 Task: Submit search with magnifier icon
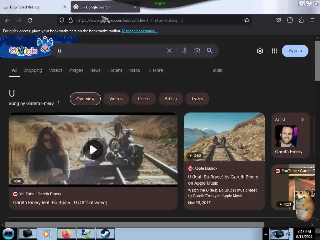(x=210, y=50)
